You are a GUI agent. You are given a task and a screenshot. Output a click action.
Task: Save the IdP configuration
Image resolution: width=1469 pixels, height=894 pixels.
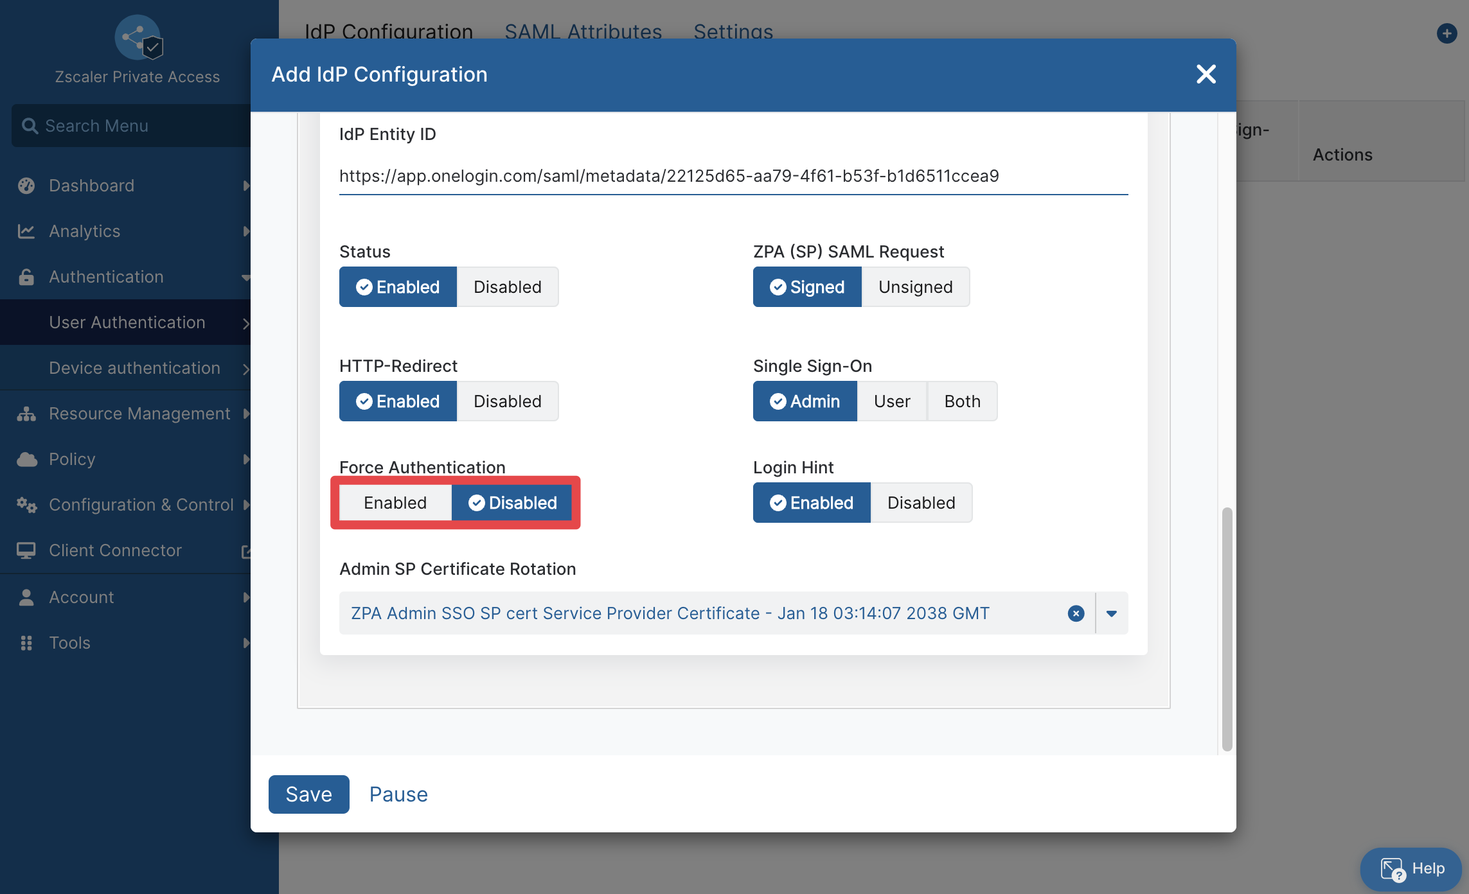[x=309, y=794]
